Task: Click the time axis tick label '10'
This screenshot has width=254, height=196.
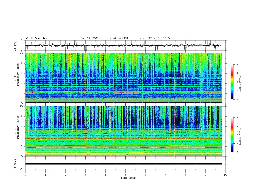Action: point(225,175)
